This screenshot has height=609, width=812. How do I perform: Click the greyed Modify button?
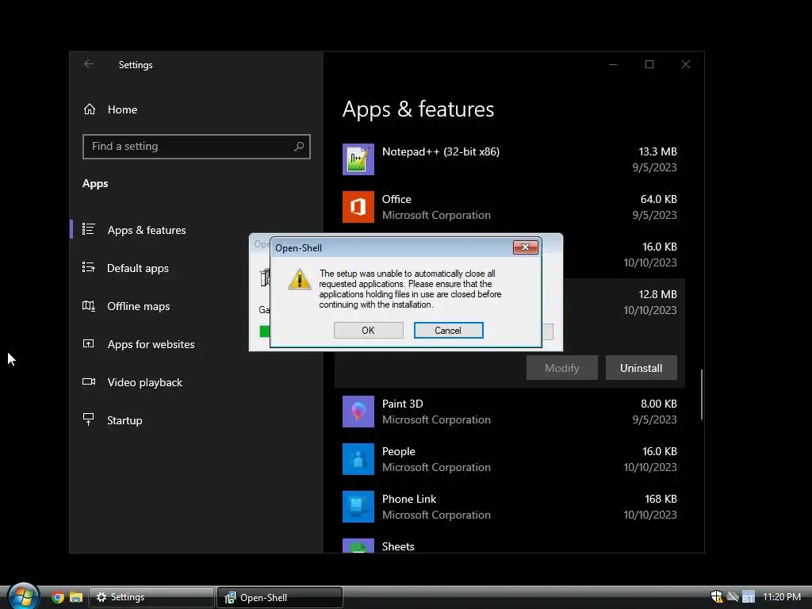pos(562,368)
